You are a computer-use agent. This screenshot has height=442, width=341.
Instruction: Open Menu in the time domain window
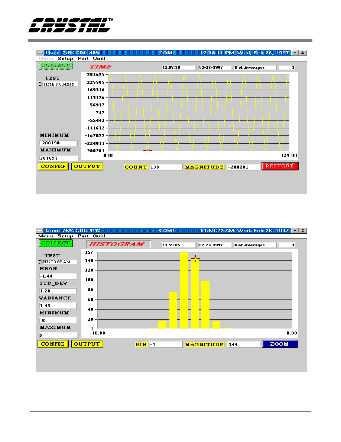click(x=46, y=58)
